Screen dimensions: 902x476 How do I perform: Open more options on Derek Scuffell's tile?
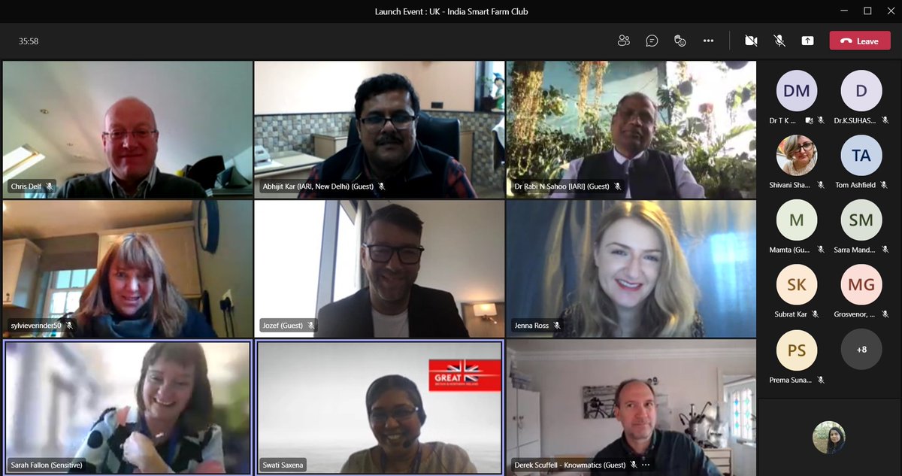pyautogui.click(x=647, y=465)
